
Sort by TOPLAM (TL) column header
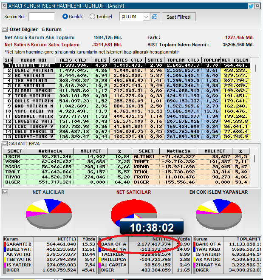[x=183, y=60]
